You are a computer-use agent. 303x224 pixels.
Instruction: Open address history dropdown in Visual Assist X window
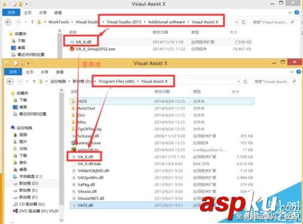click(239, 81)
